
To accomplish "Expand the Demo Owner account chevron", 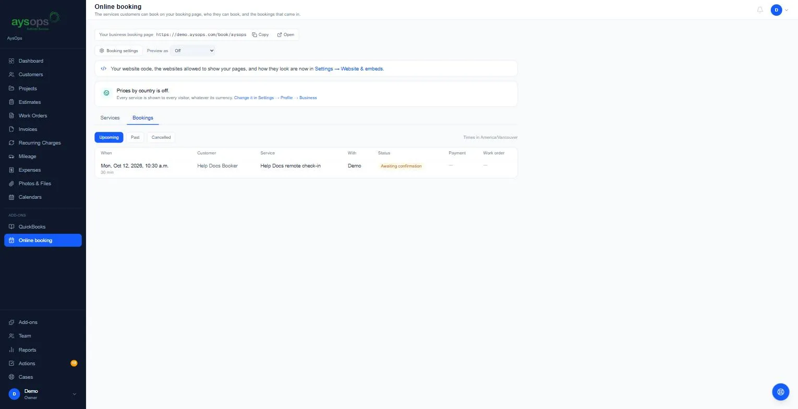I will tap(74, 394).
